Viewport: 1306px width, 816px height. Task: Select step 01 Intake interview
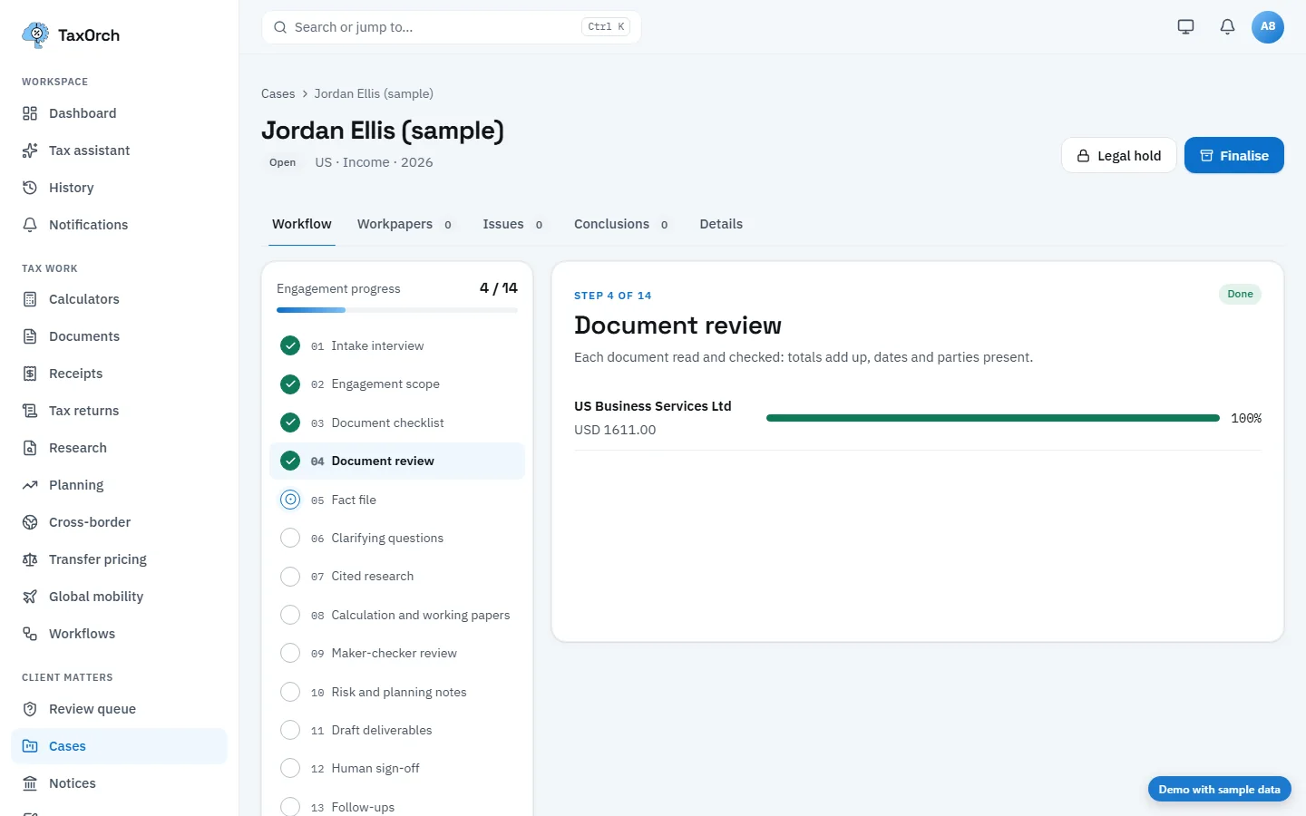[x=397, y=345]
